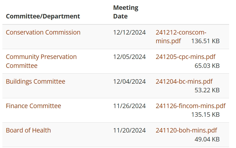The width and height of the screenshot is (236, 148).
Task: Visit the Finance Committee link
Action: point(33,106)
